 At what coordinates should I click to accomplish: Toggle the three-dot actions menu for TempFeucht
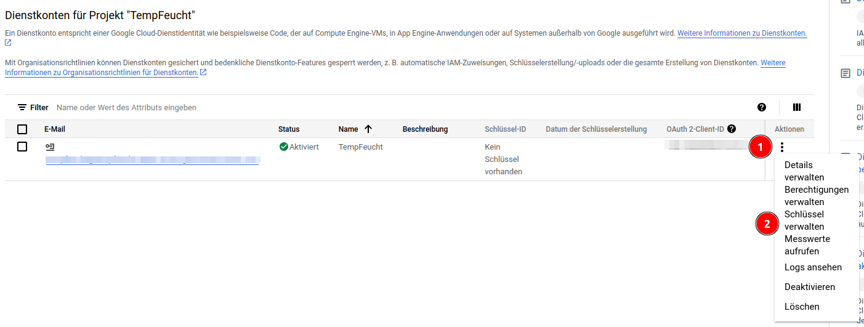tap(782, 147)
